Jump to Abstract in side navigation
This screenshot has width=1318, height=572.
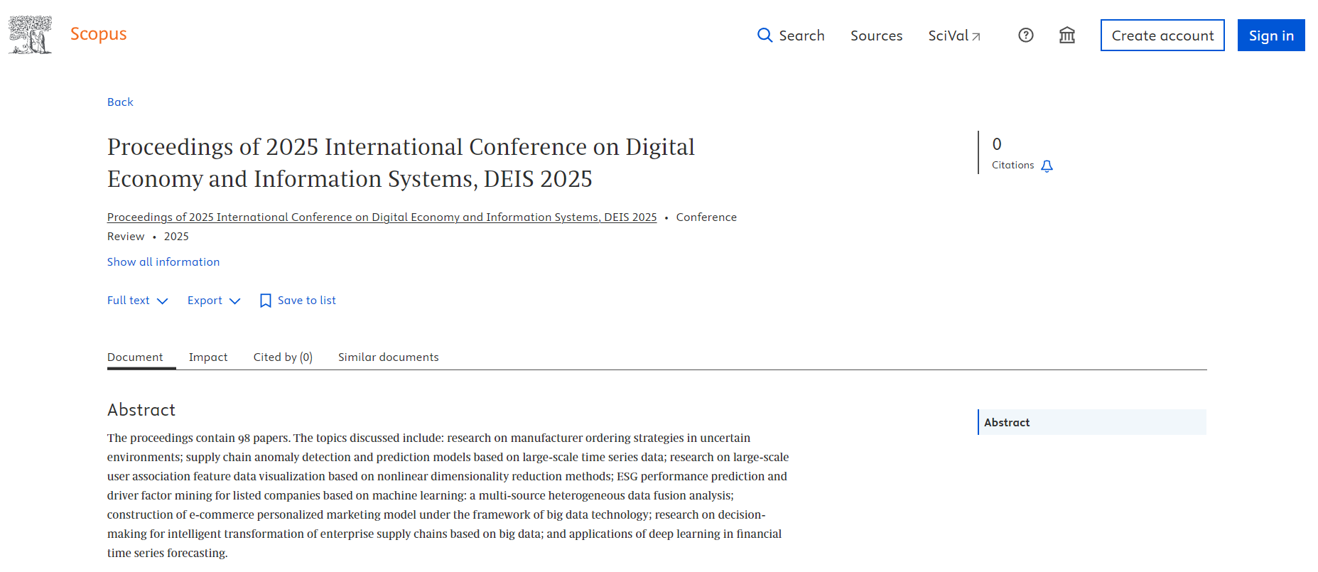click(x=1007, y=423)
